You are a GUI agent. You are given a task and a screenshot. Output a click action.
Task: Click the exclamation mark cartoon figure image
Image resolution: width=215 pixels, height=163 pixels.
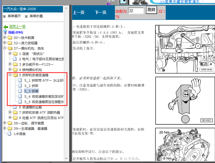coord(185,101)
